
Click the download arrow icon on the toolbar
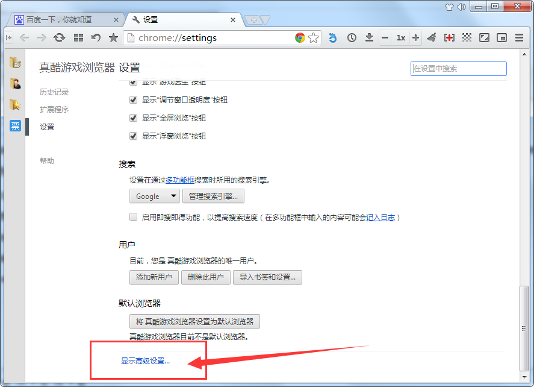[369, 37]
